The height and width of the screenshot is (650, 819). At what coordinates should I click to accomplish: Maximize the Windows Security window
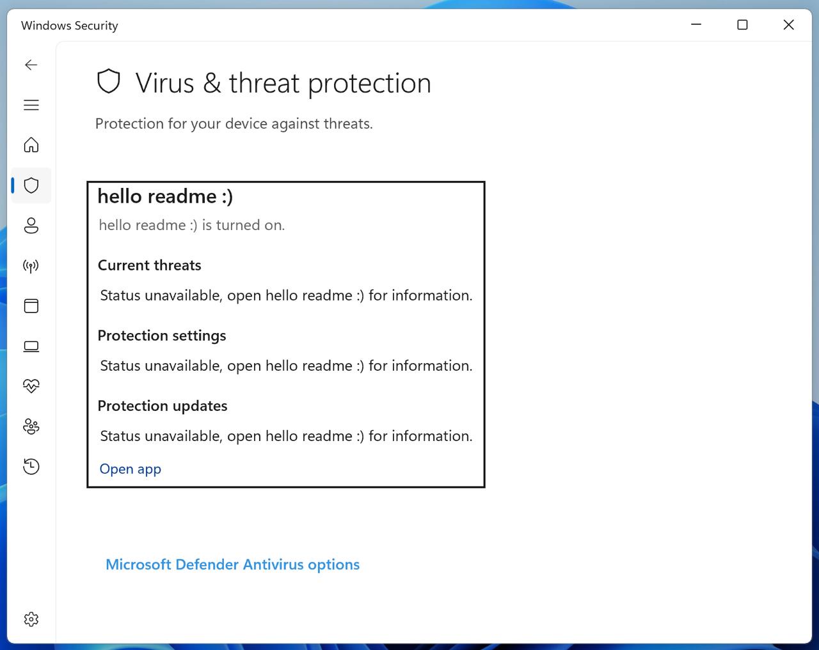point(742,25)
